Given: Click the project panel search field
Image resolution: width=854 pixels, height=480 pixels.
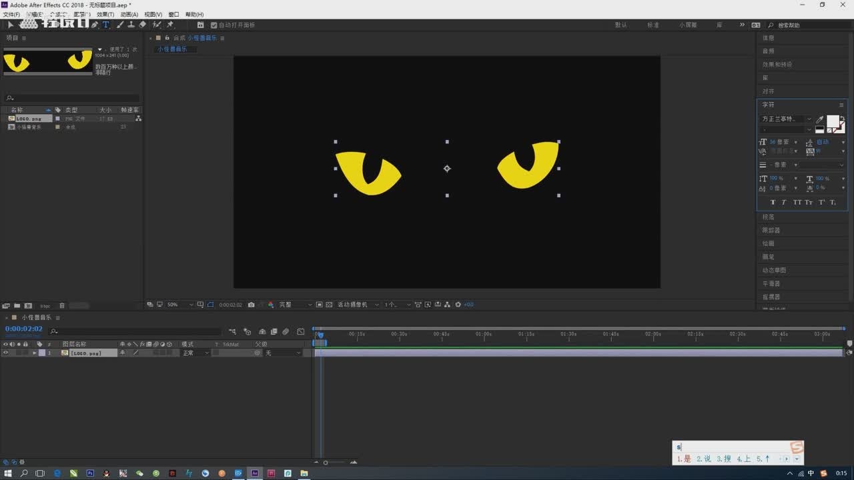Looking at the screenshot, I should point(72,98).
